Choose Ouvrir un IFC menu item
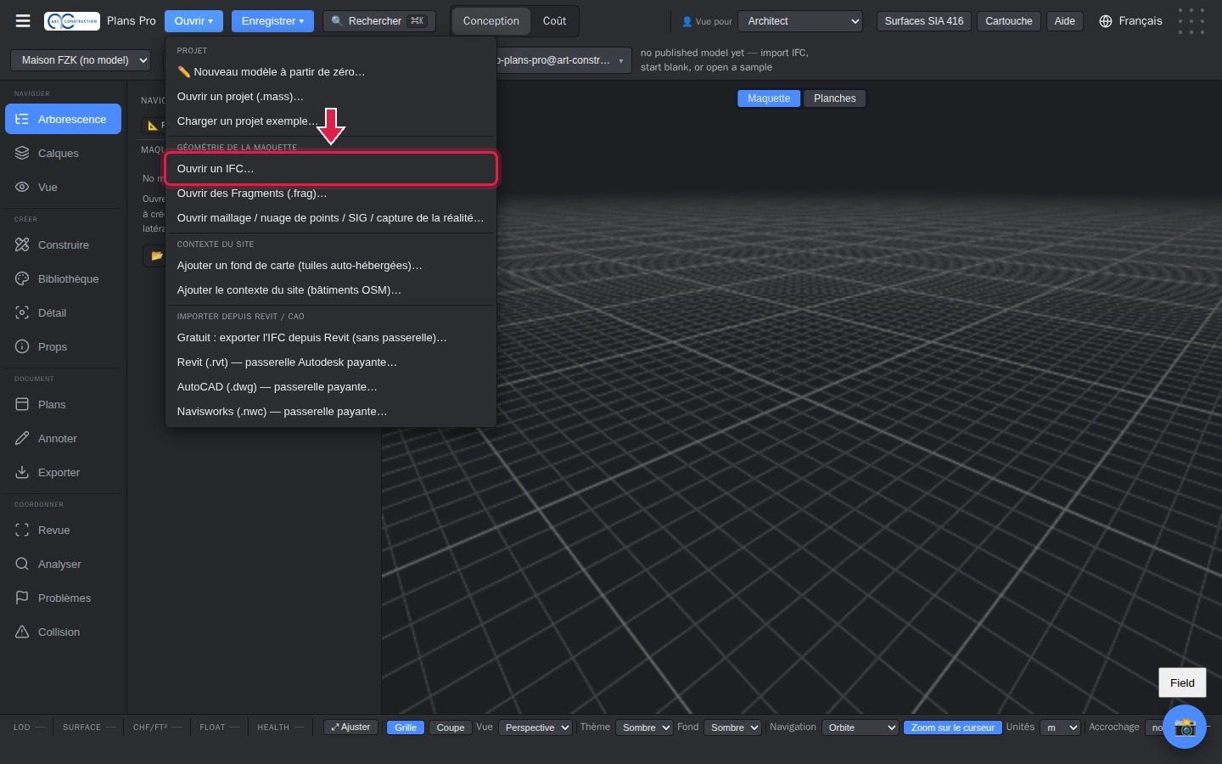 331,169
